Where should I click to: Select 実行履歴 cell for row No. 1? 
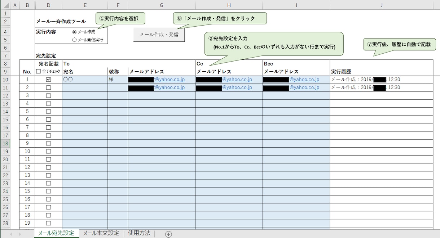coord(381,80)
